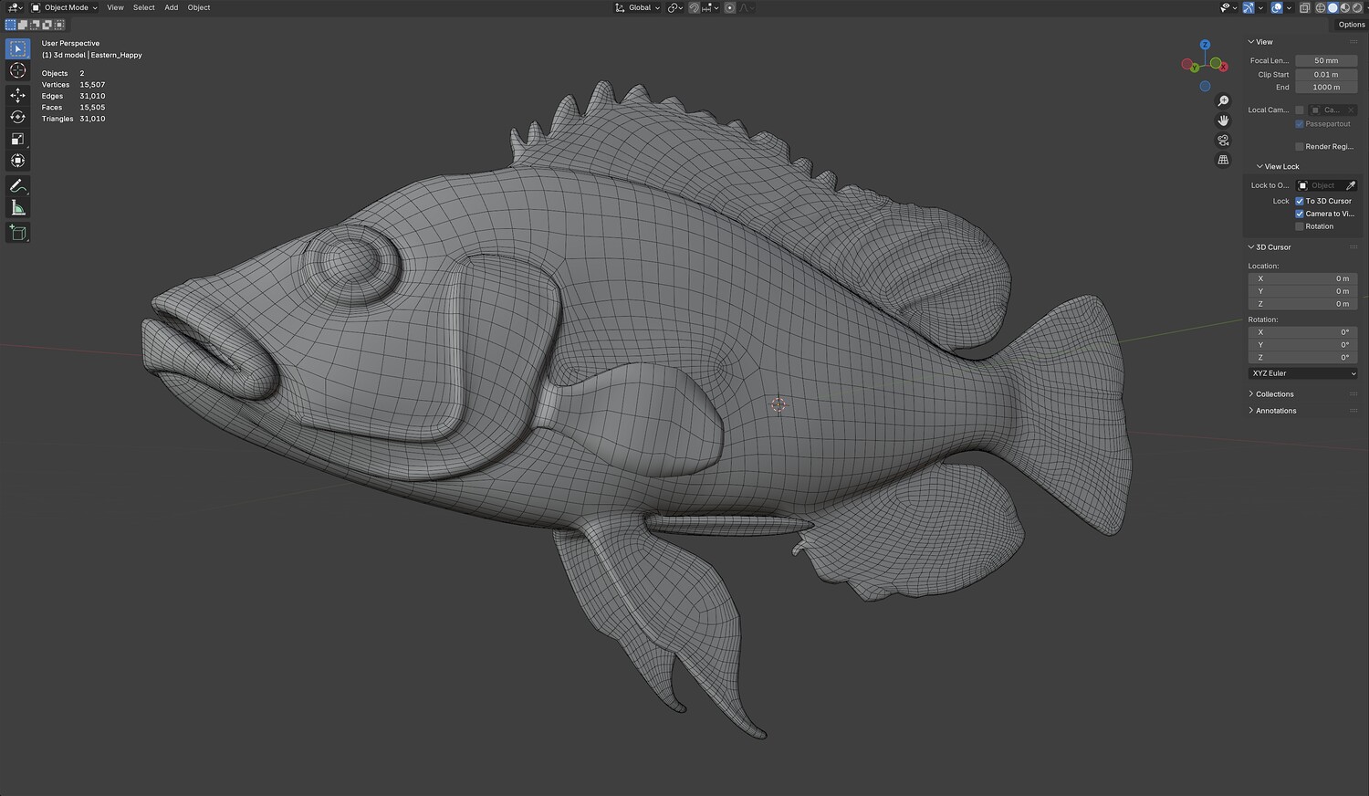Set selection mode to intersect

tap(58, 25)
